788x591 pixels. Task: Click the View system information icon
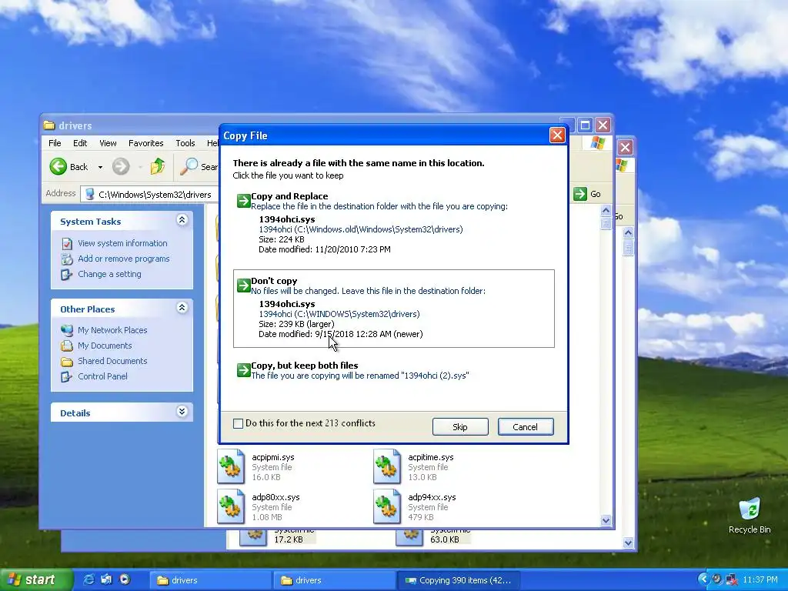click(67, 243)
